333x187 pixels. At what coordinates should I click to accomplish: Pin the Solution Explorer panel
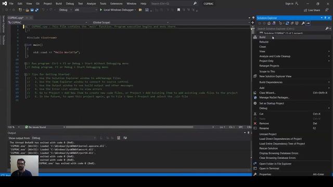(325, 18)
